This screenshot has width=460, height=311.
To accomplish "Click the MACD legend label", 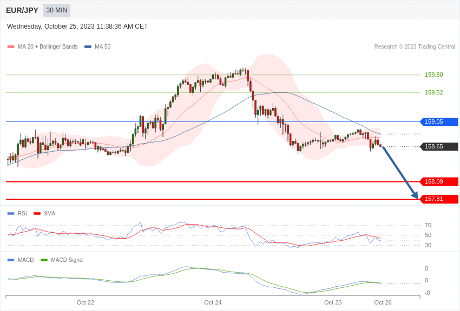I will coord(25,260).
